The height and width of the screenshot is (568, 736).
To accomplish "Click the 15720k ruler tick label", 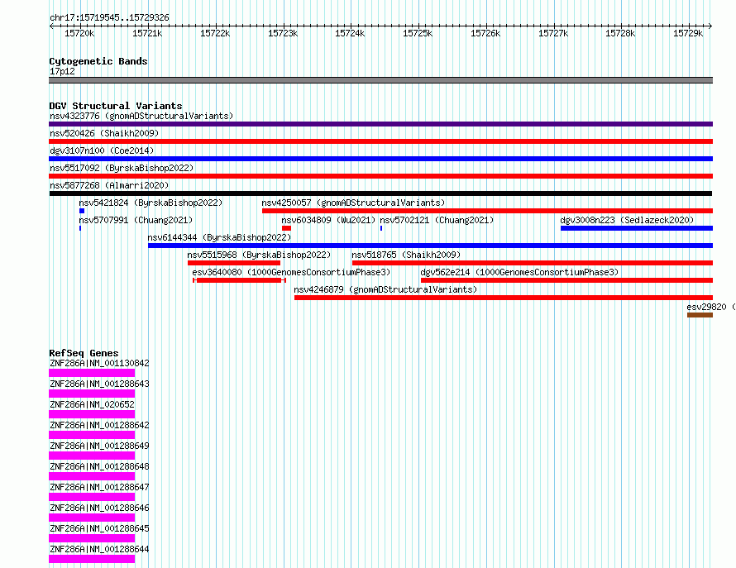I will pos(79,33).
